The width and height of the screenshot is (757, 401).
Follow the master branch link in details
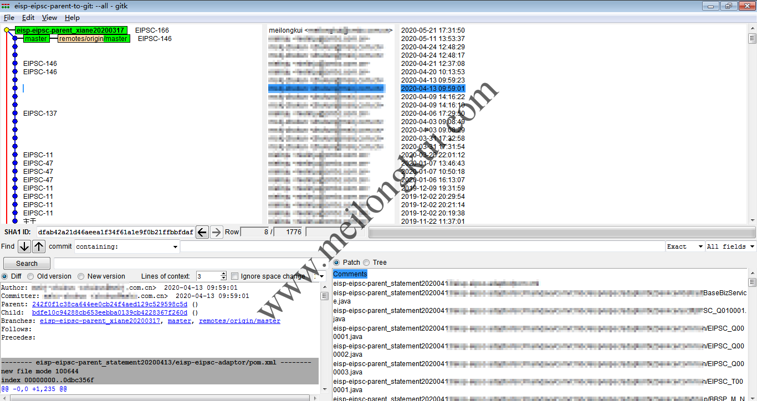[x=180, y=321]
